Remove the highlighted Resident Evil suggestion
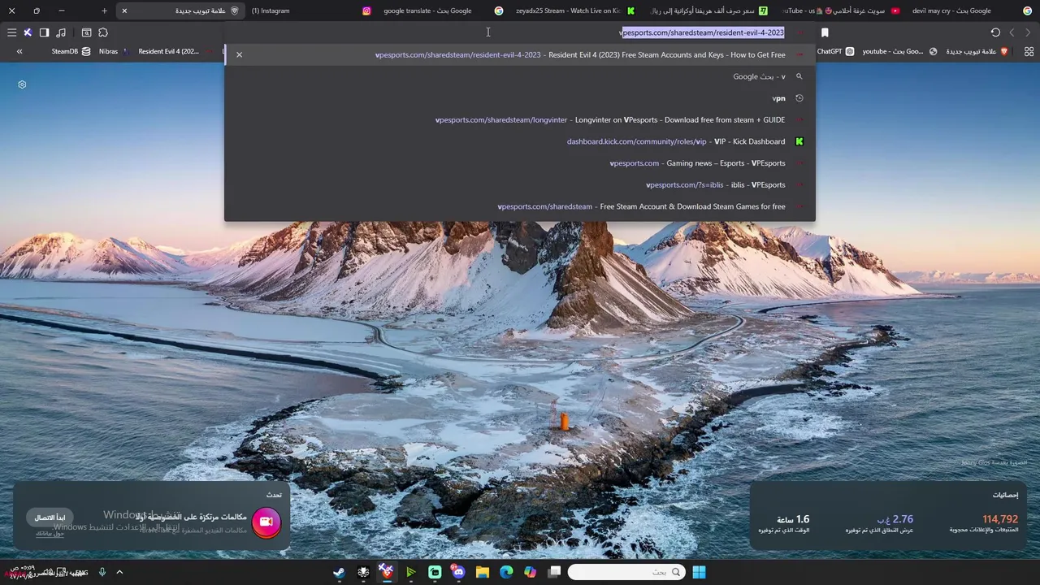The width and height of the screenshot is (1040, 585). pos(239,54)
